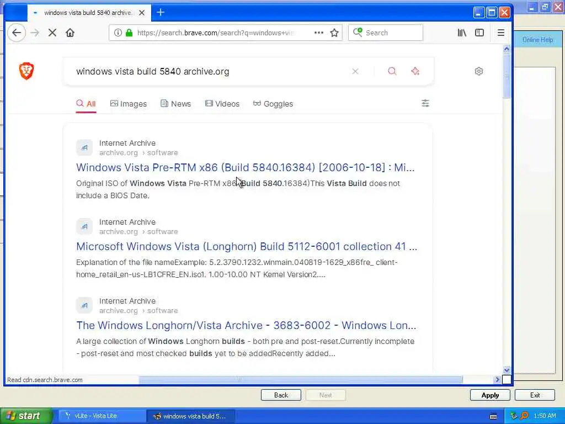Click the page scroll up arrow
This screenshot has height=424, width=565.
(x=507, y=49)
